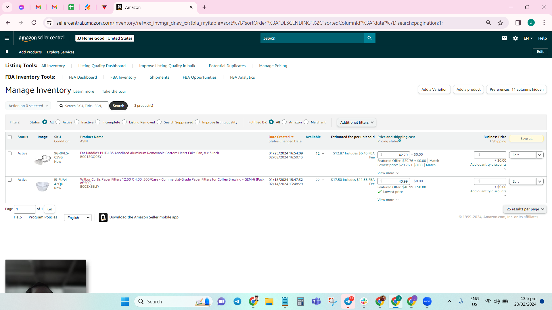Click the Pricing status info icon
The height and width of the screenshot is (310, 552).
(x=400, y=141)
